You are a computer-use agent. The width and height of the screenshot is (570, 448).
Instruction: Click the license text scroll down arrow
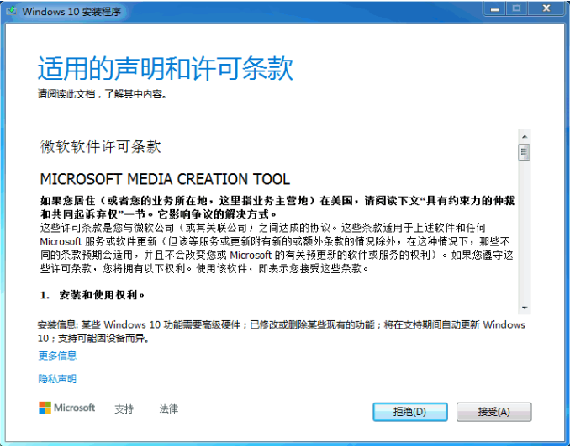pos(525,308)
